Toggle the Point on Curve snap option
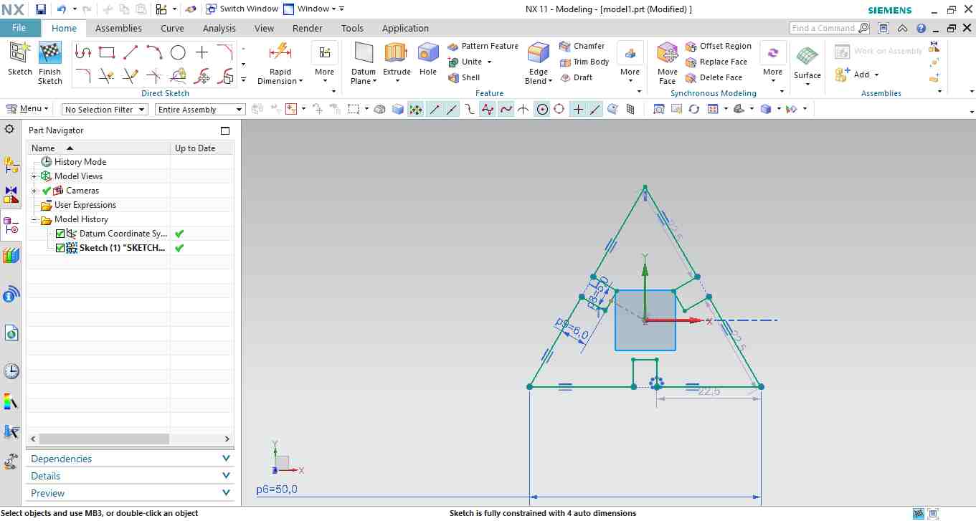The height and width of the screenshot is (521, 976). [596, 109]
